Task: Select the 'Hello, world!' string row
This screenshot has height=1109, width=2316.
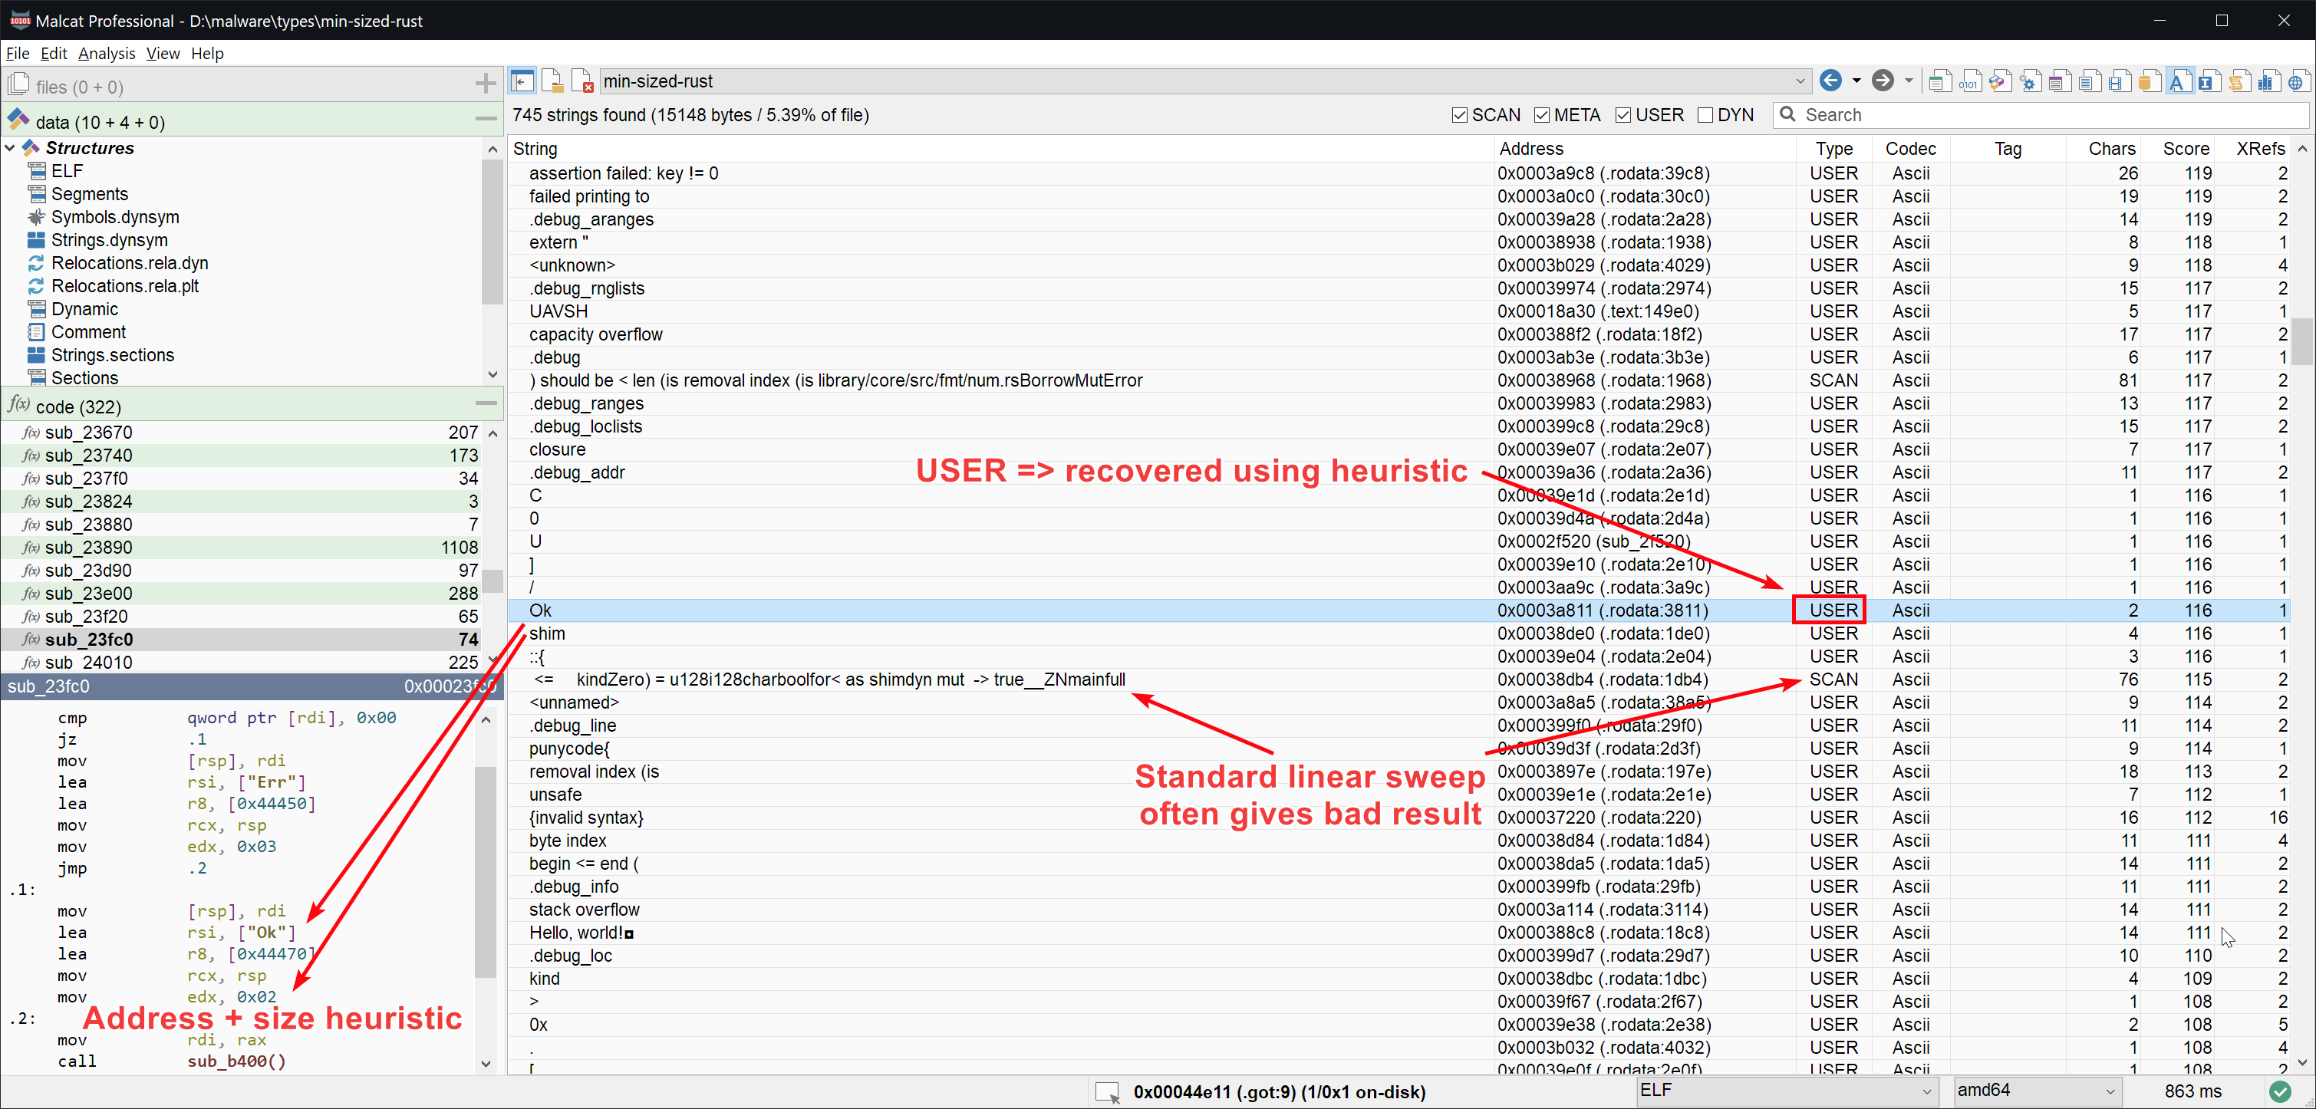Action: pos(1398,932)
